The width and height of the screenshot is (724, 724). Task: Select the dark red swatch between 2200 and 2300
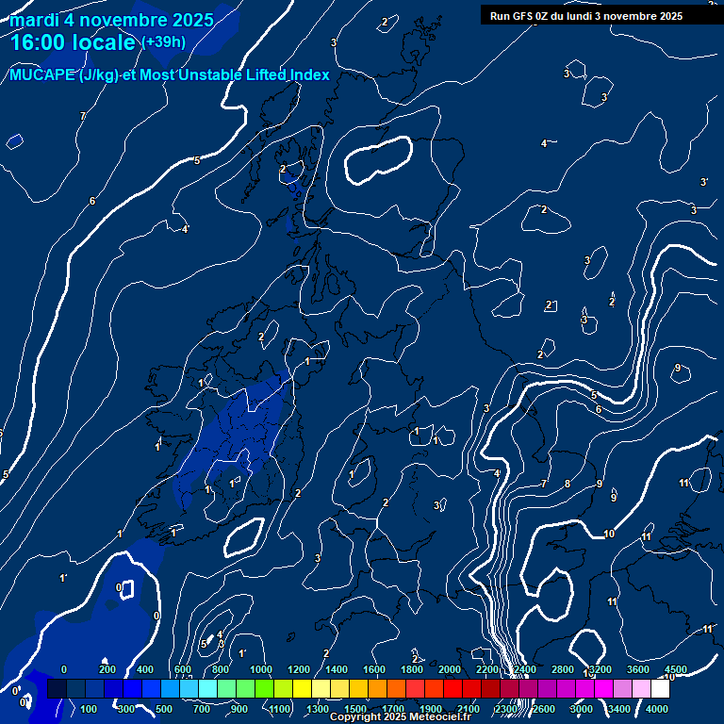point(490,688)
